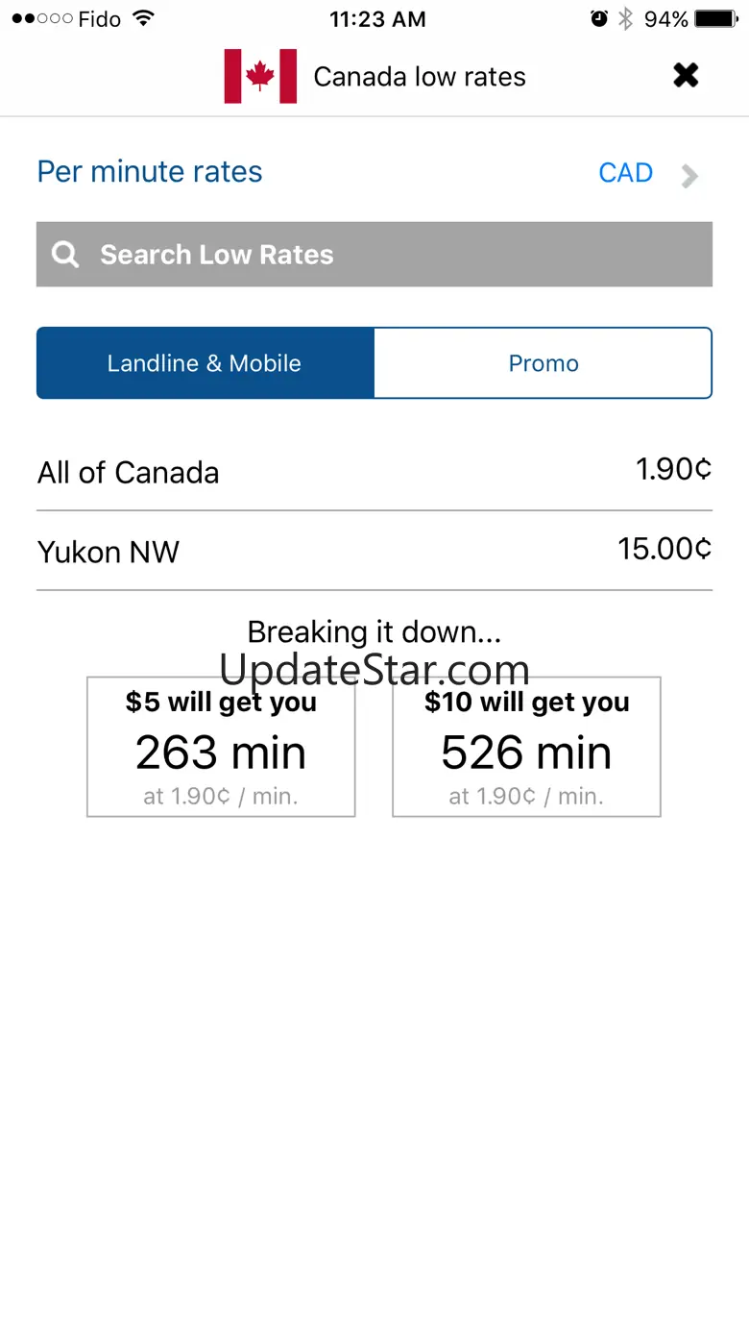The width and height of the screenshot is (749, 1333).
Task: Tap the 1.90¢ rate for Canada
Action: 674,469
